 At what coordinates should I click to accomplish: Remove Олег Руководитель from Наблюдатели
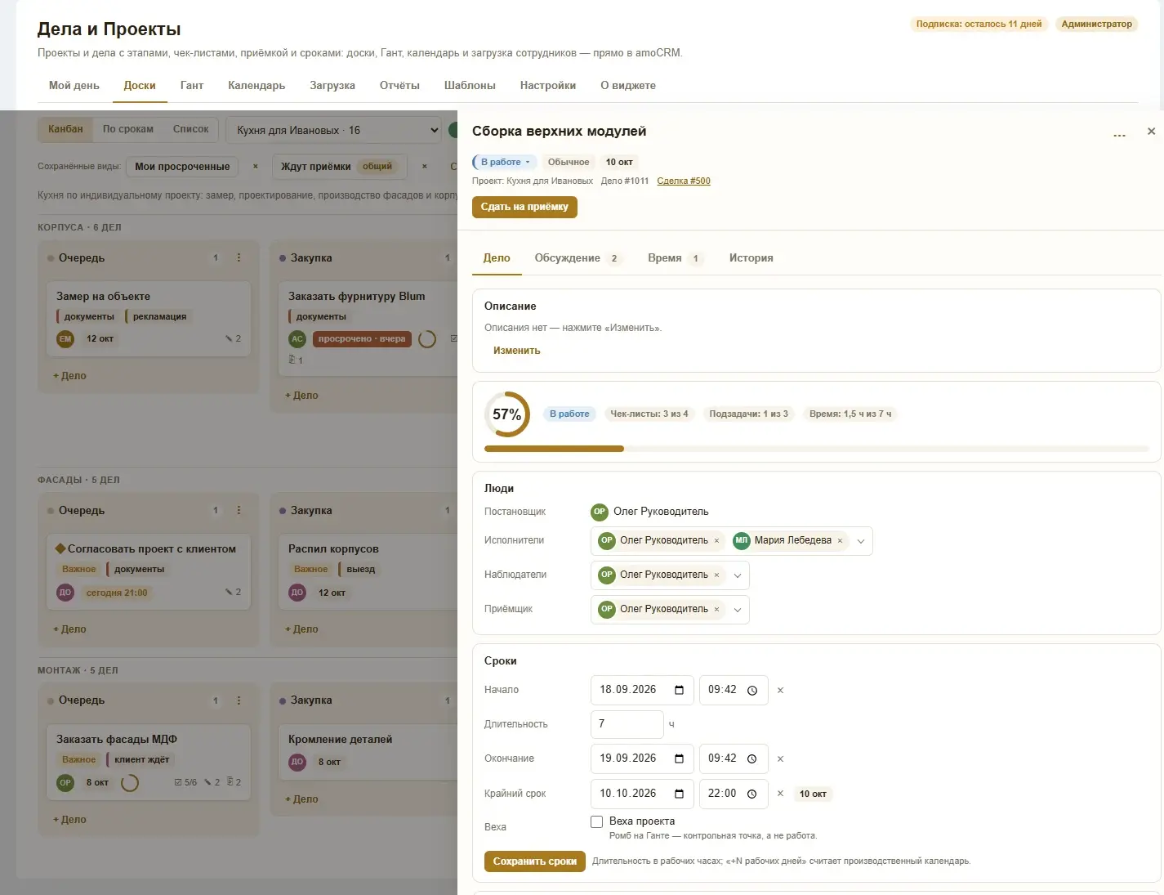pyautogui.click(x=716, y=575)
